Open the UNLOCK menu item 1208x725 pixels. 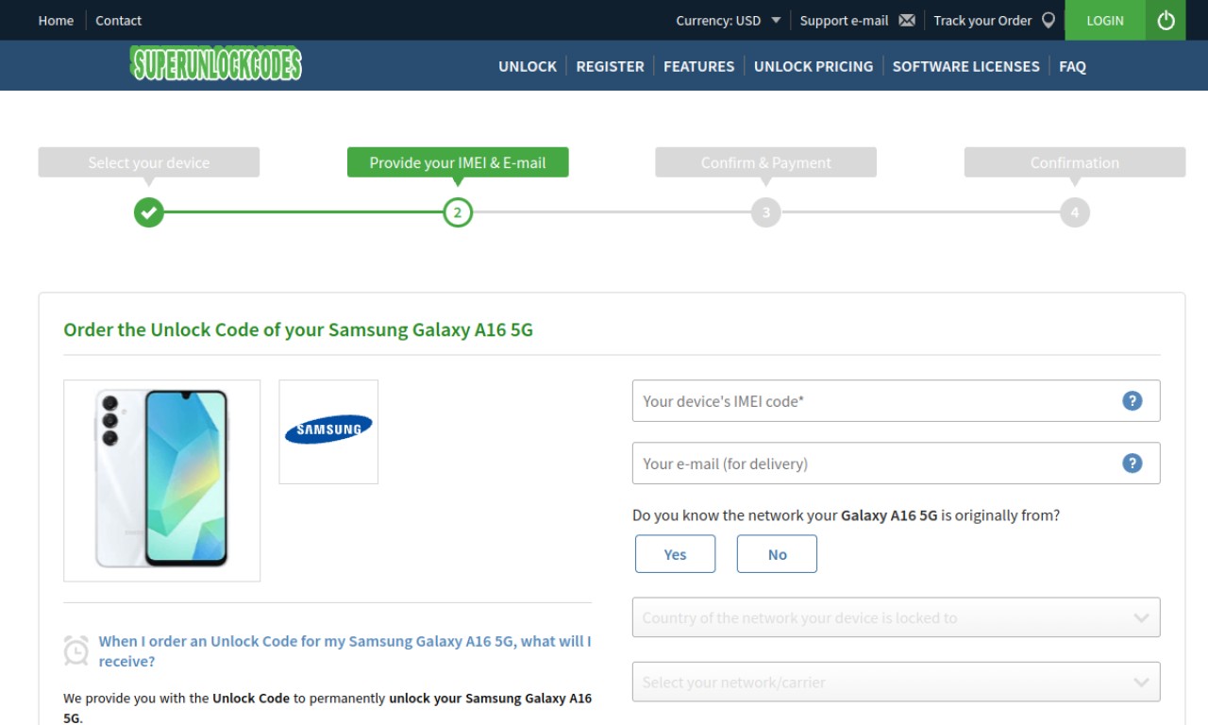[528, 66]
